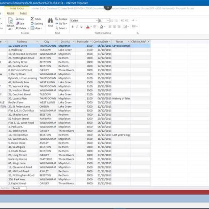Toggle Underline formatting
Viewport: 209px width, 209px height.
82,26
